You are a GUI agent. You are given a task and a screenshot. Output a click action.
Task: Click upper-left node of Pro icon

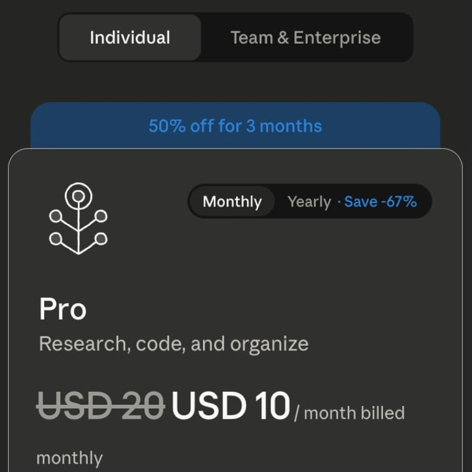pyautogui.click(x=55, y=216)
